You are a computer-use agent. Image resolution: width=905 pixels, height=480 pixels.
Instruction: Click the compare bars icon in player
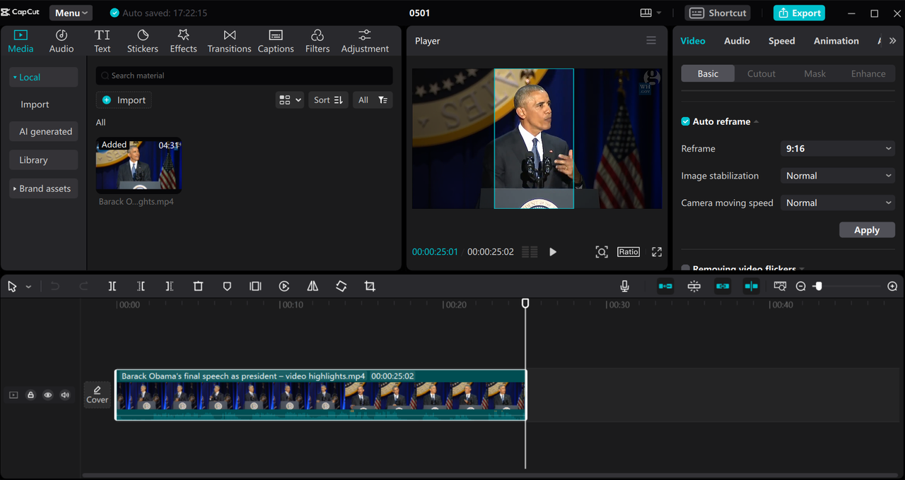pos(530,252)
